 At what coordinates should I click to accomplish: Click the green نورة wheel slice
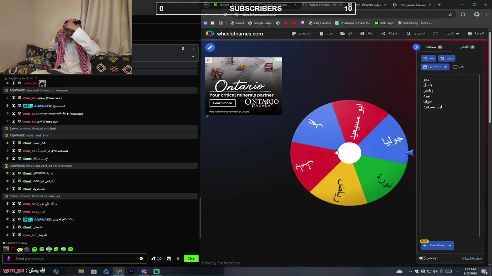click(382, 180)
